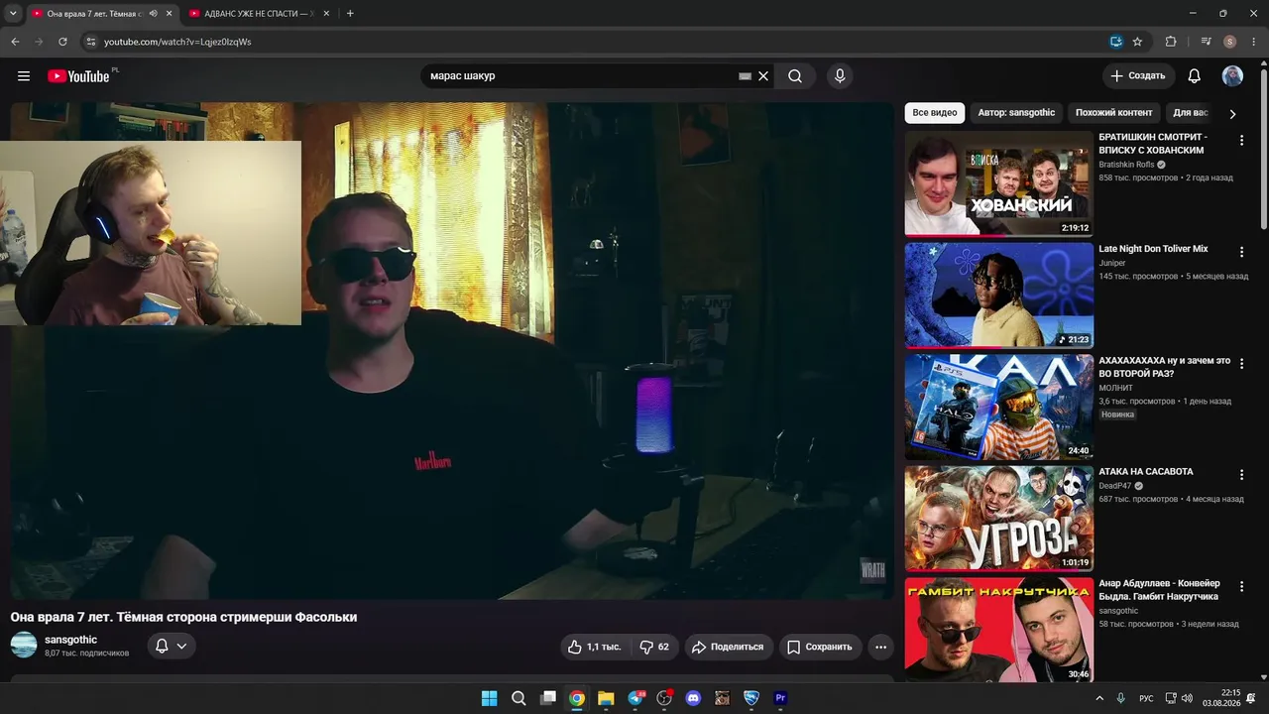The height and width of the screenshot is (714, 1269).
Task: Open Chrome media controls icon
Action: pyautogui.click(x=1206, y=42)
